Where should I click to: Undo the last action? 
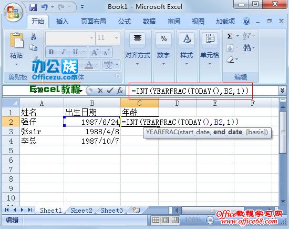[45, 7]
